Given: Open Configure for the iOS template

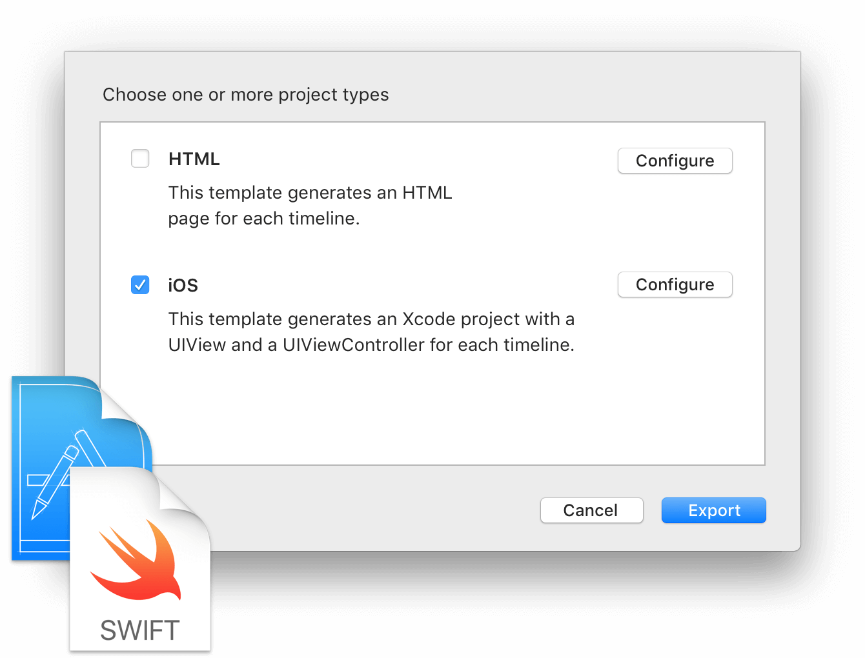Looking at the screenshot, I should pos(675,284).
